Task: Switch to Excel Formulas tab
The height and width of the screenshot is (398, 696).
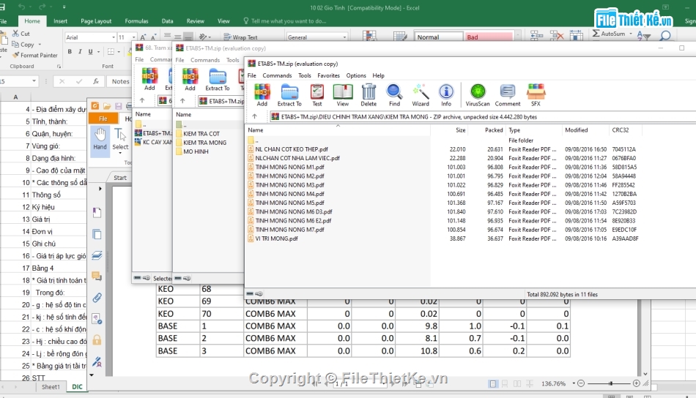Action: tap(136, 20)
